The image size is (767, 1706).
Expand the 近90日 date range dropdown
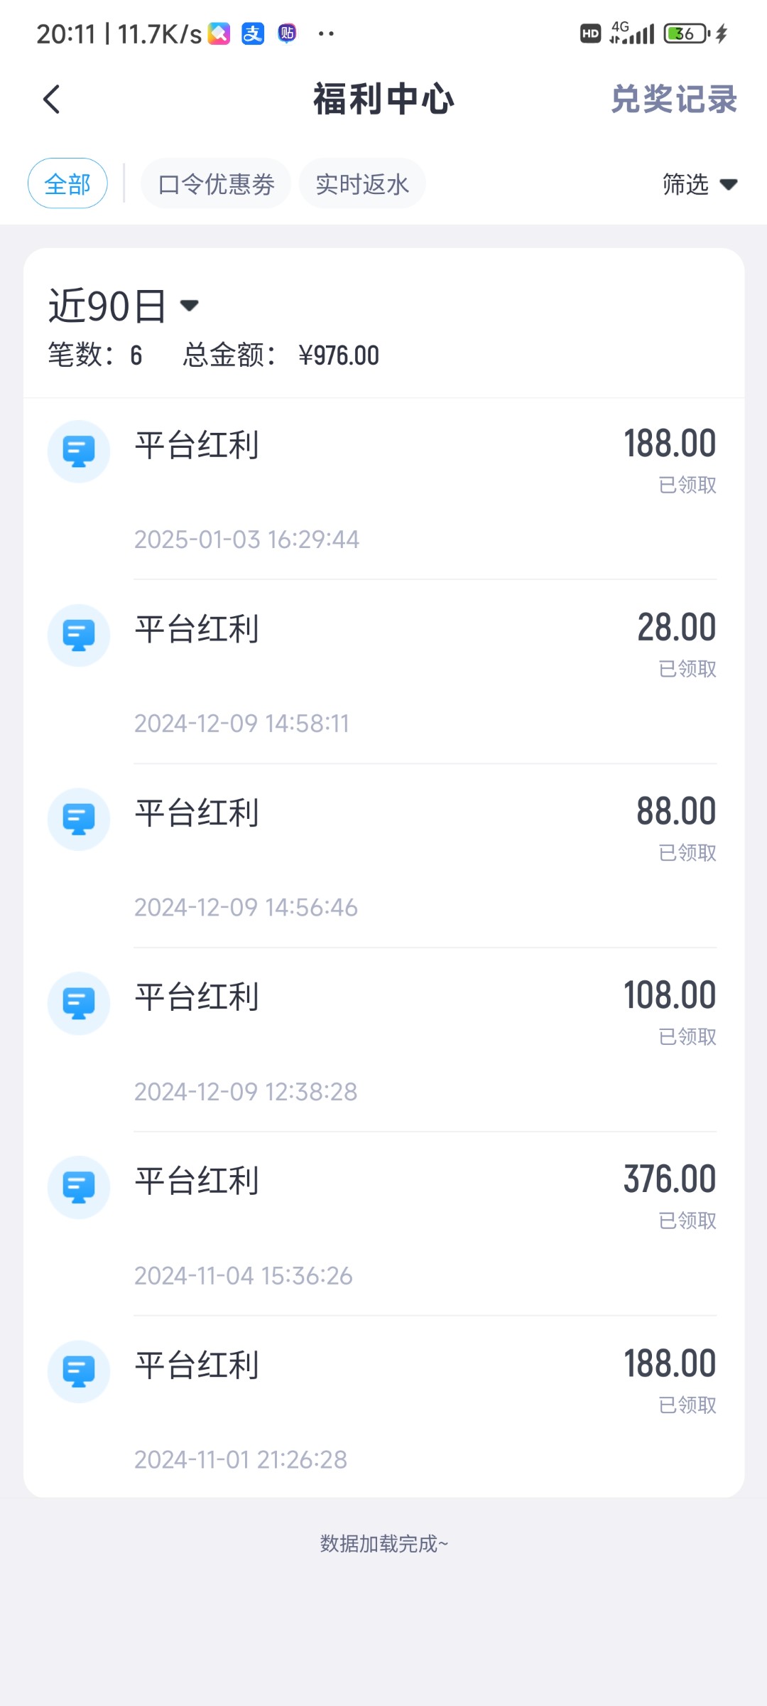[x=124, y=306]
